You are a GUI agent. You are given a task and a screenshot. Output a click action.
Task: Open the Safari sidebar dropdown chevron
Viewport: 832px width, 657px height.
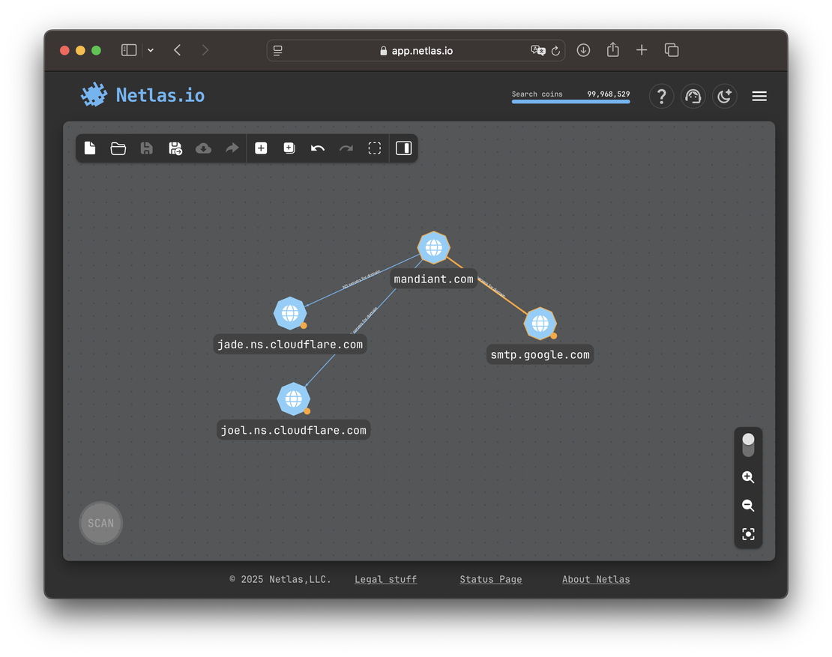click(x=150, y=49)
